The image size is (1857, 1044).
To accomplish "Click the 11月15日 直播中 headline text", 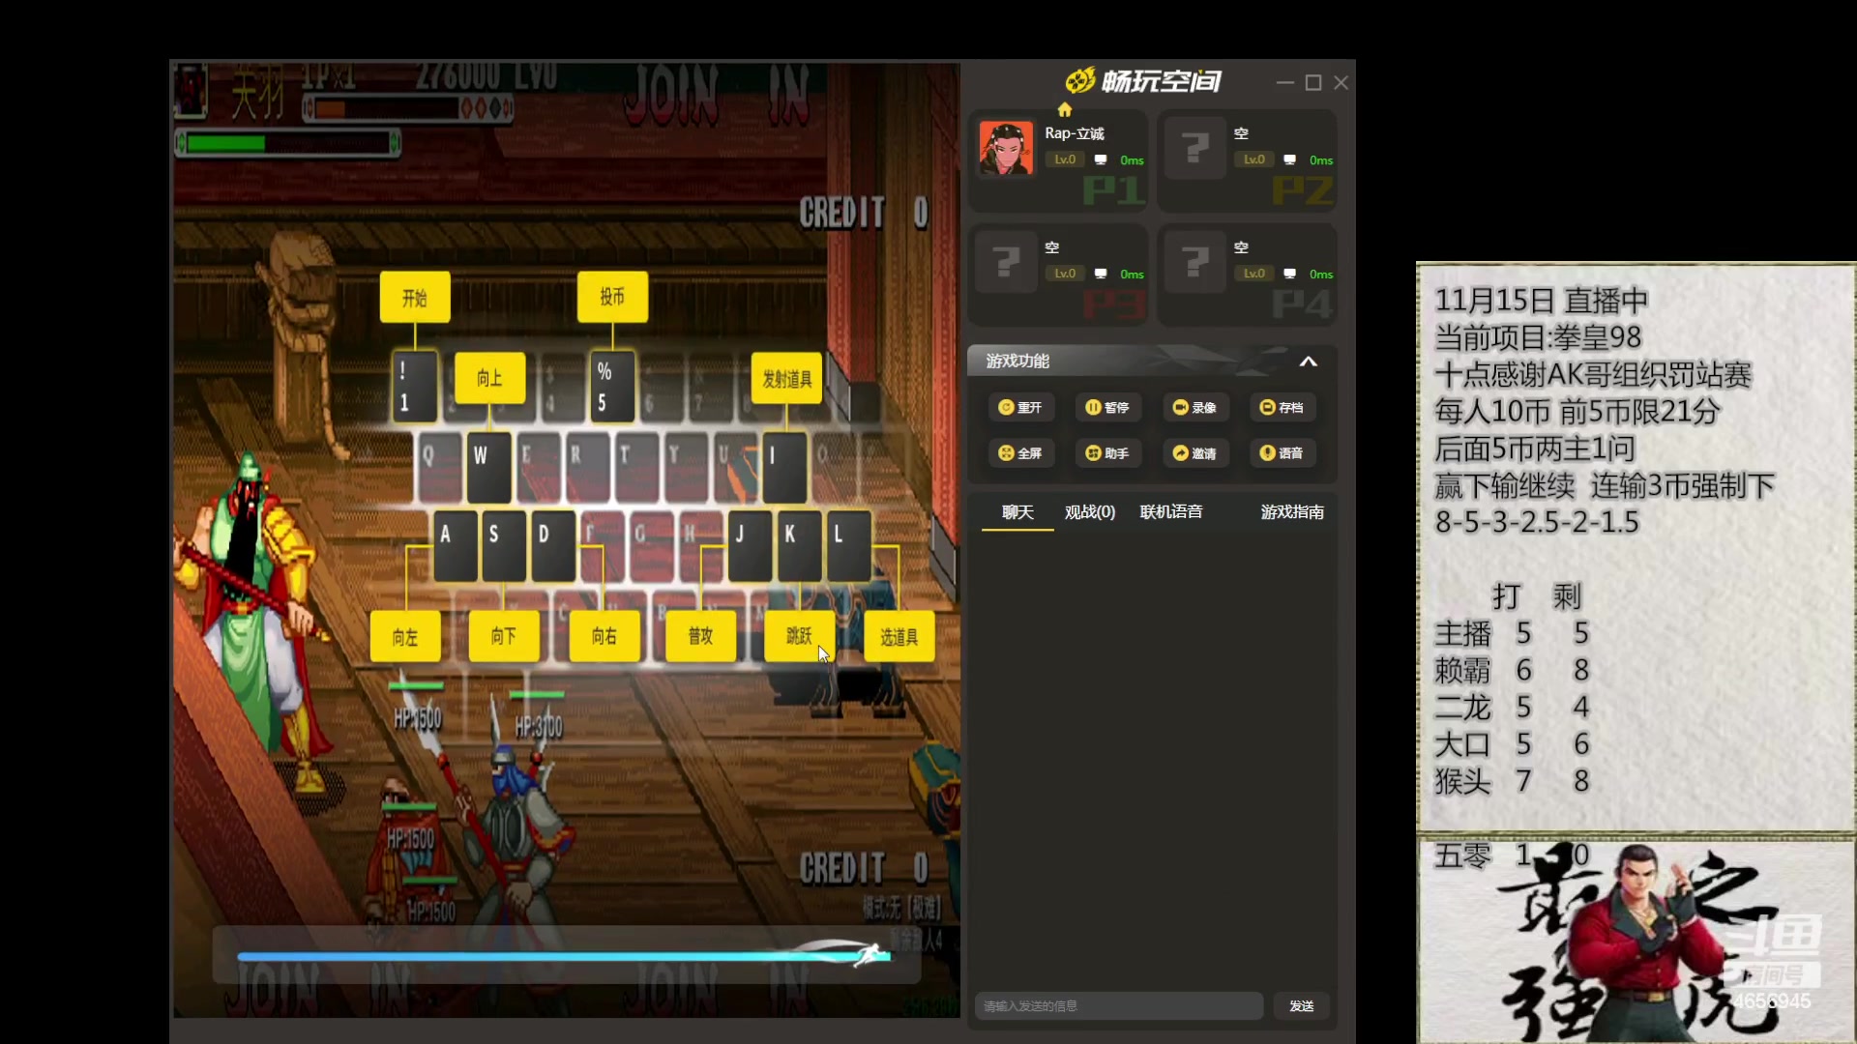I will coord(1542,301).
